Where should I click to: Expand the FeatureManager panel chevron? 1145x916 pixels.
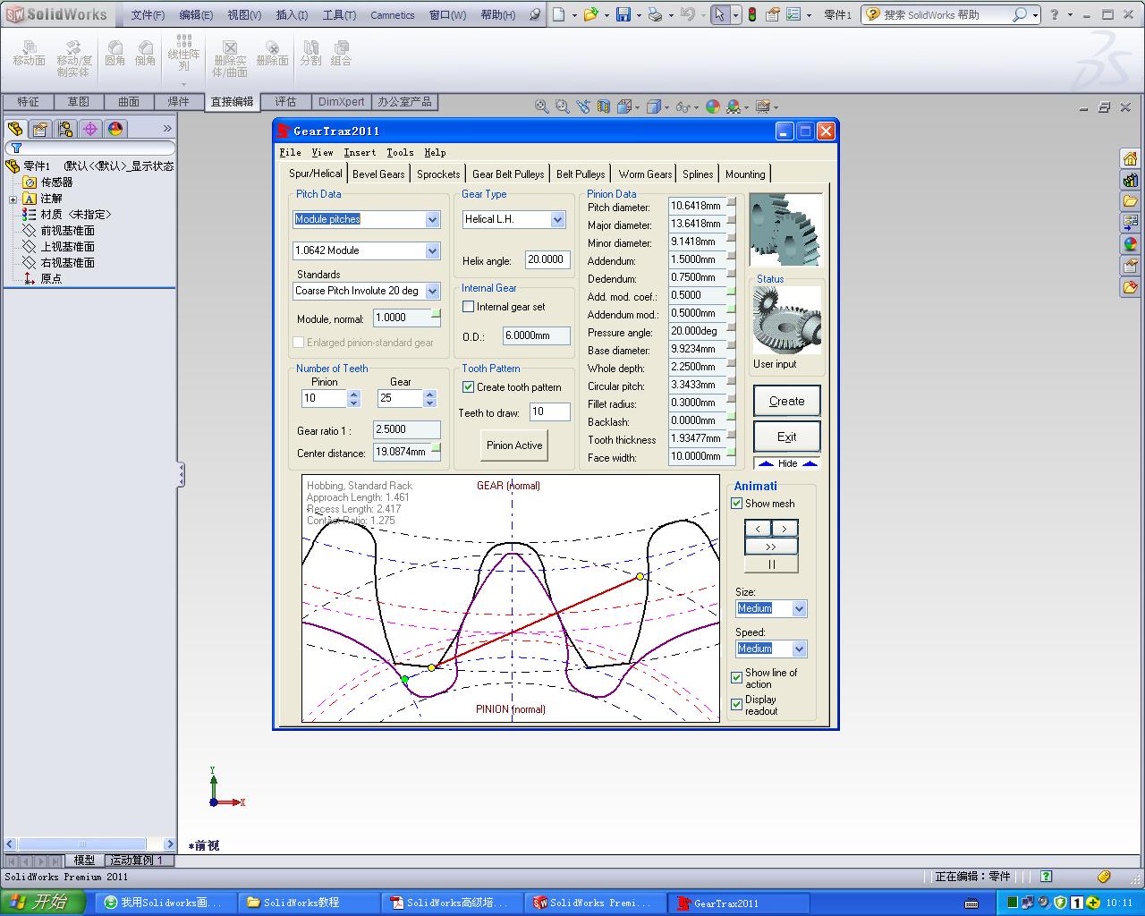pos(167,129)
